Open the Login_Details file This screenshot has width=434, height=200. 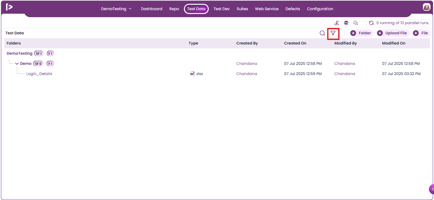pos(39,74)
